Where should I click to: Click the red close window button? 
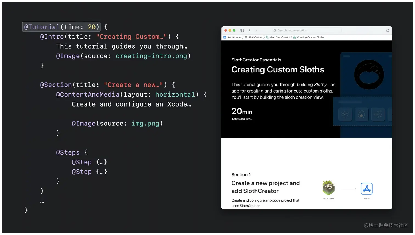[x=226, y=30]
